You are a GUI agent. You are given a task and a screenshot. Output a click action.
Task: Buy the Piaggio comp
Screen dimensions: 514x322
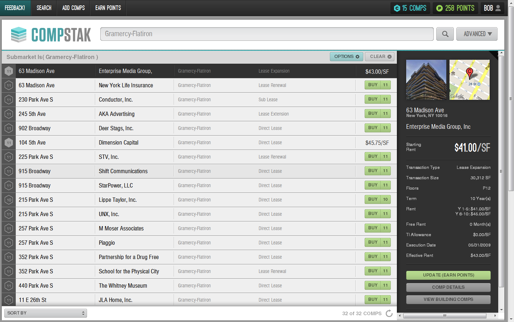(378, 243)
